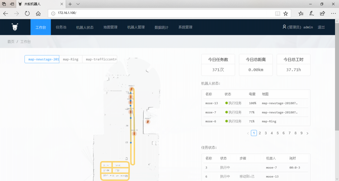This screenshot has height=181, width=339.
Task: Go to page 5 of robot list
Action: click(277, 133)
